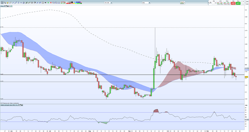Select the magnifier zoom tool
Screen dimensions: 249x132
tap(5, 3)
